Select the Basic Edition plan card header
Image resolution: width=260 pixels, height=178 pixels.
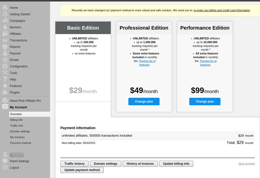83,28
